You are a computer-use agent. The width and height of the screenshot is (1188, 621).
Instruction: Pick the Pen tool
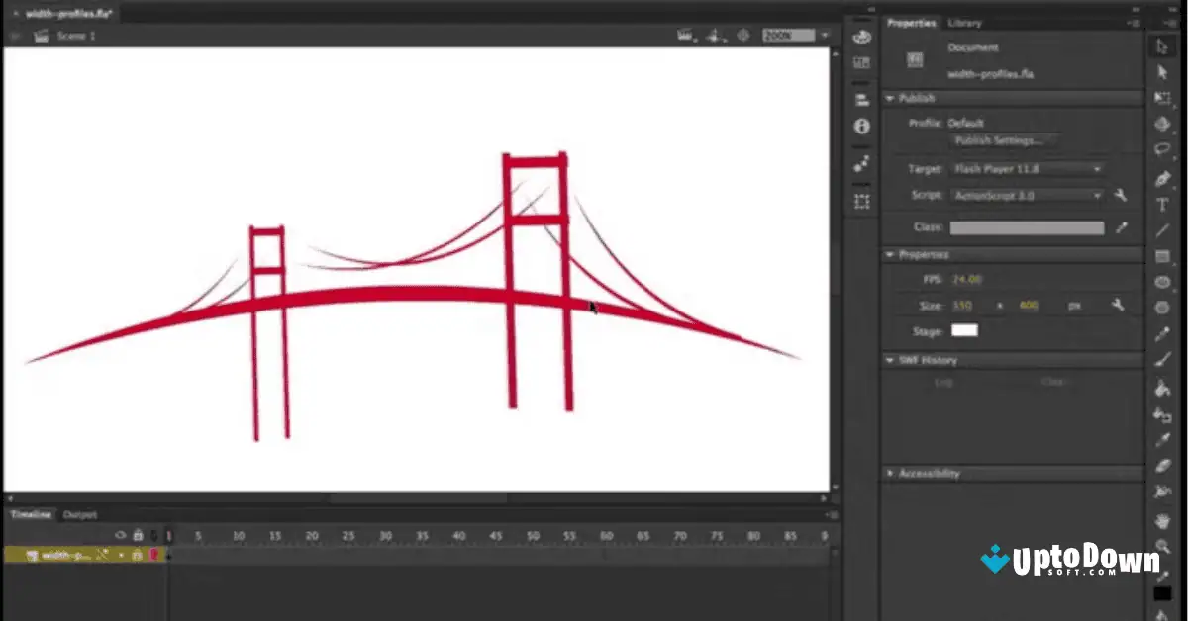pyautogui.click(x=1163, y=176)
